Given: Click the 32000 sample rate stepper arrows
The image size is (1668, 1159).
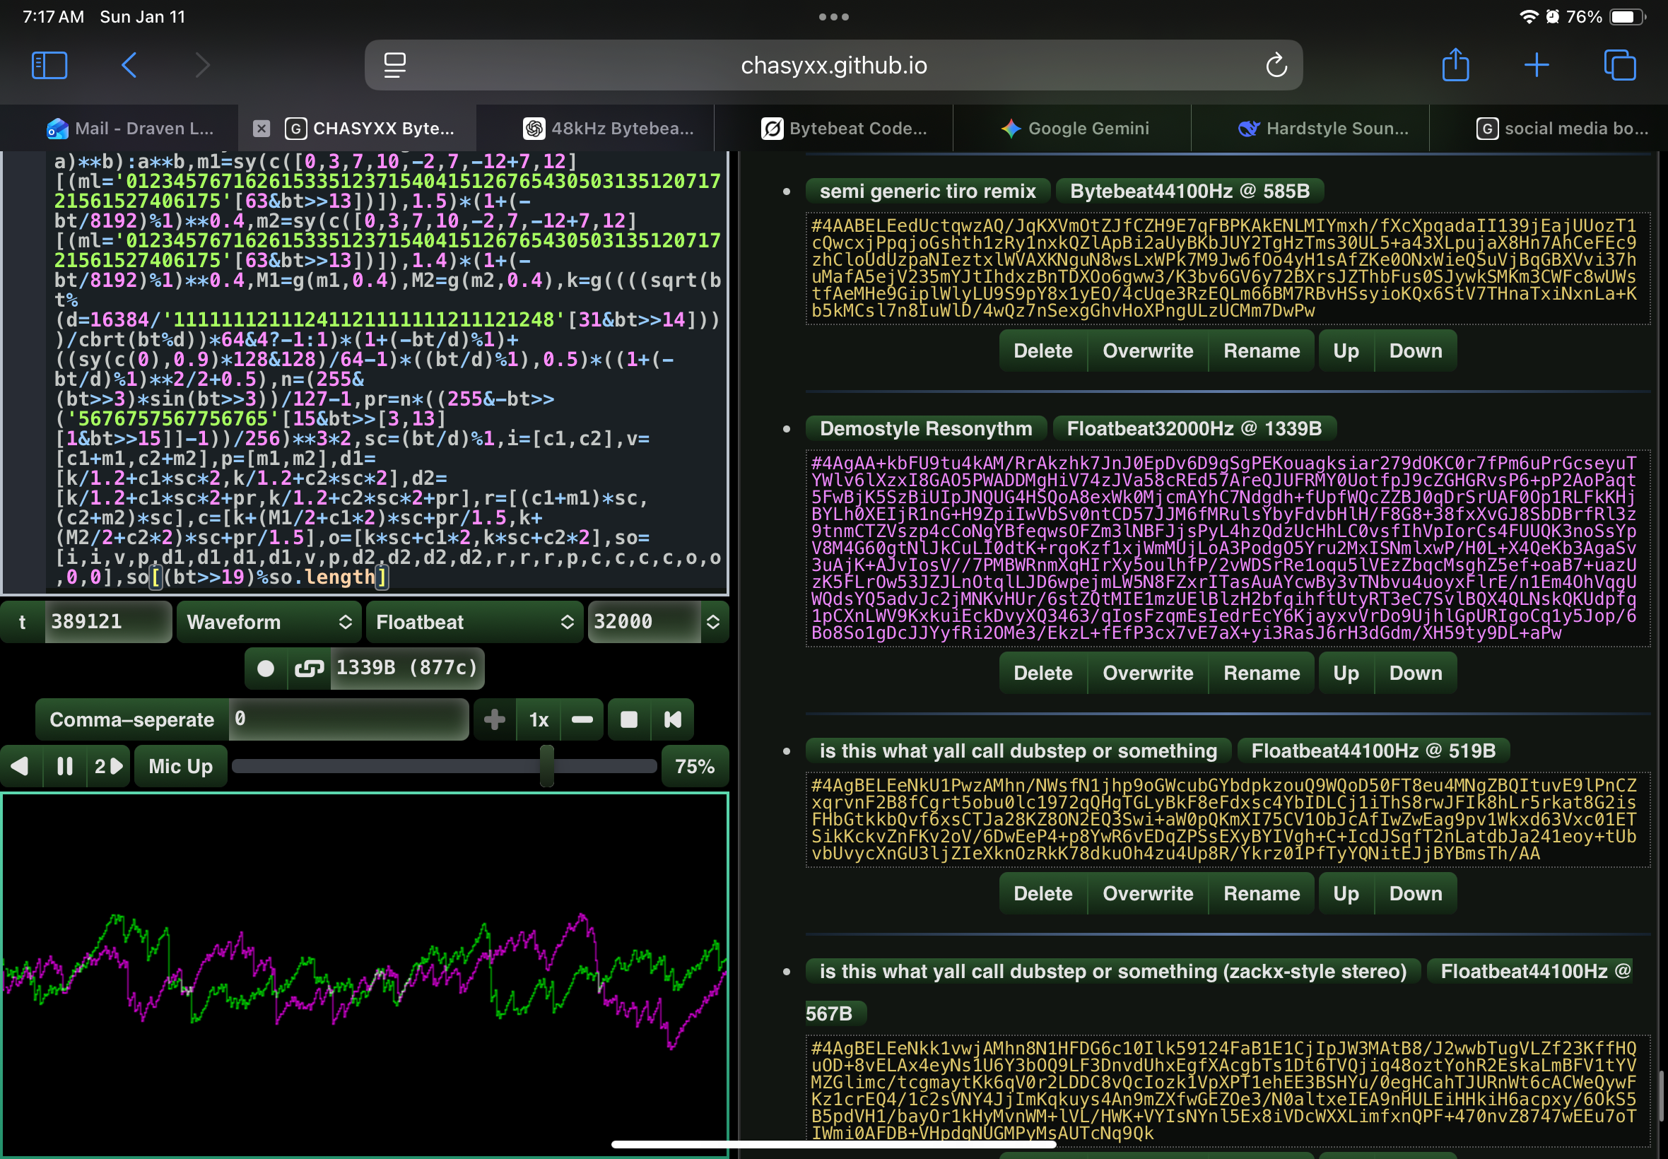Looking at the screenshot, I should (x=713, y=623).
